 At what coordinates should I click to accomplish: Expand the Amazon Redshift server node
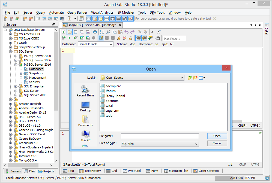tap(11, 104)
